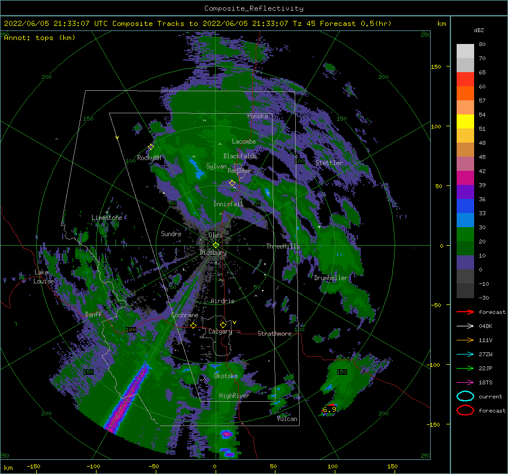Click the HighRiver town label

coord(234,396)
